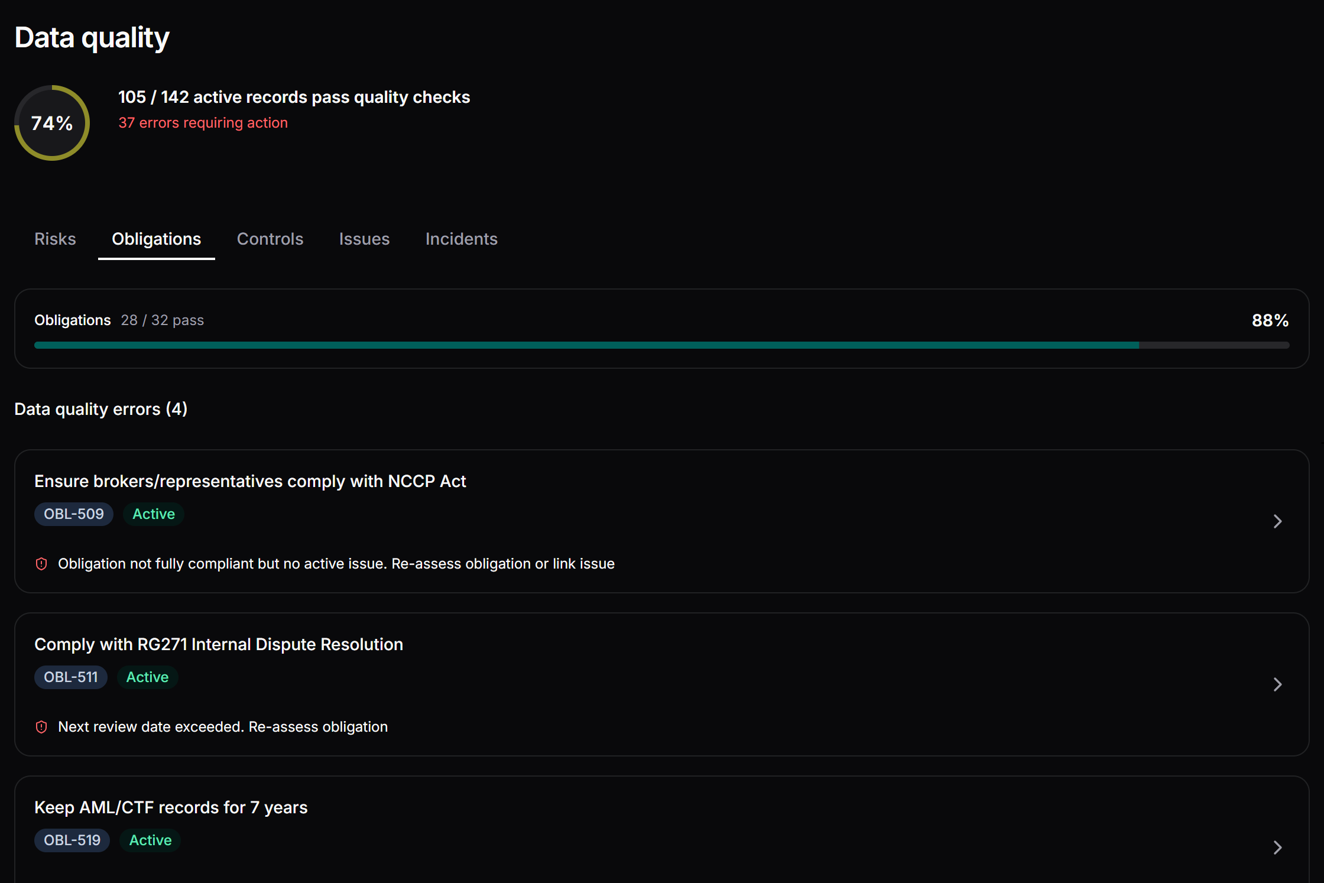
Task: Click 'Data quality errors (4)' heading
Action: [x=101, y=409]
